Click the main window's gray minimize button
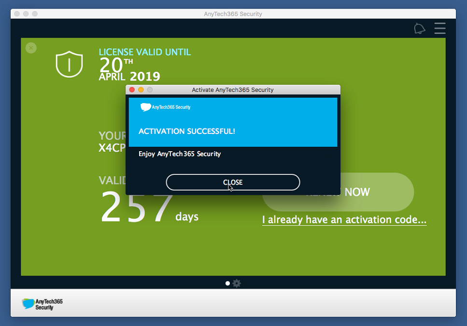Image resolution: width=467 pixels, height=326 pixels. coord(26,13)
